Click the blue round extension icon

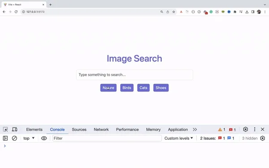click(229, 12)
